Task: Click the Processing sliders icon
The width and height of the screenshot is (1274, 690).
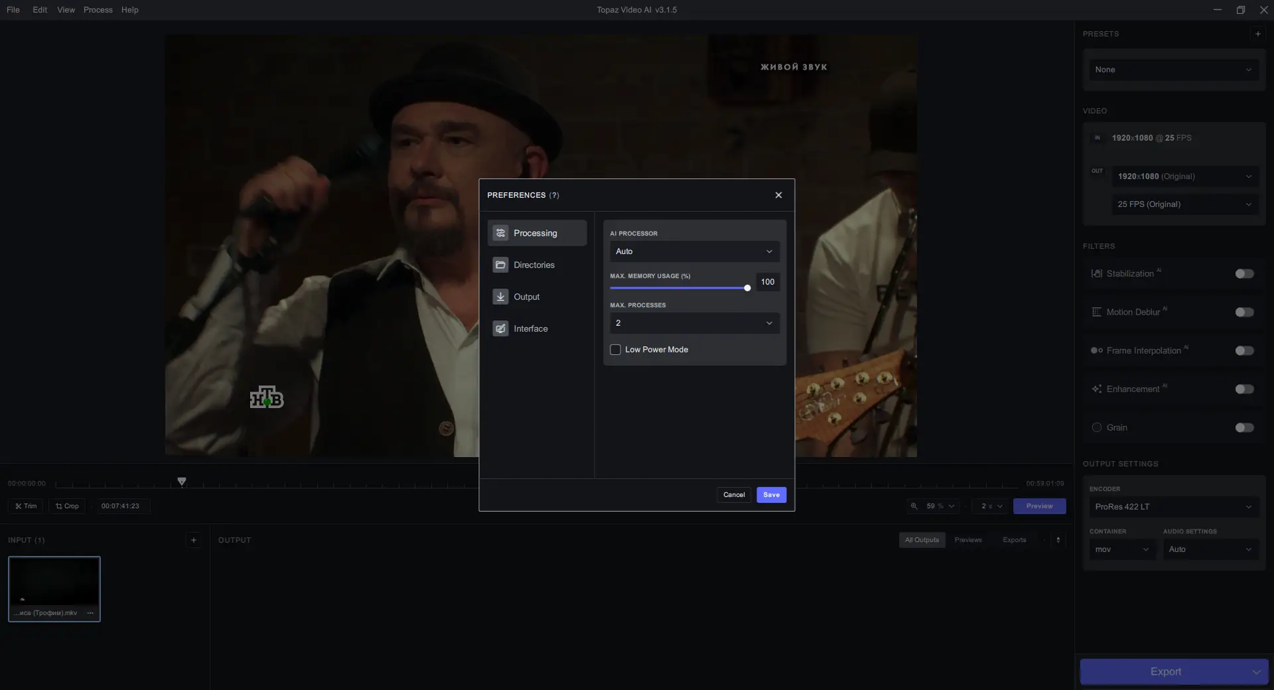Action: pyautogui.click(x=500, y=233)
